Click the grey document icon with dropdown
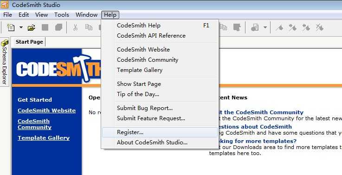 point(255,27)
